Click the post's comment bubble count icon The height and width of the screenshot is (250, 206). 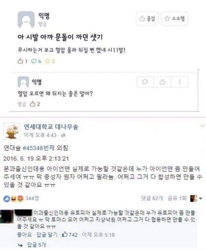point(34,61)
